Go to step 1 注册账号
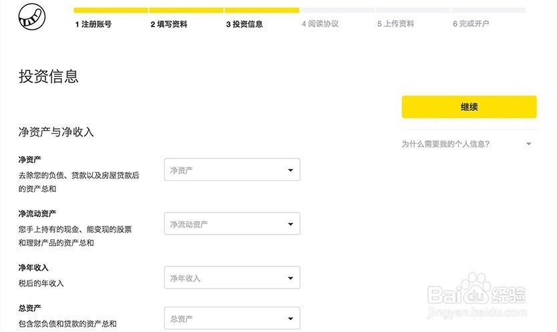The image size is (557, 332). click(x=94, y=24)
